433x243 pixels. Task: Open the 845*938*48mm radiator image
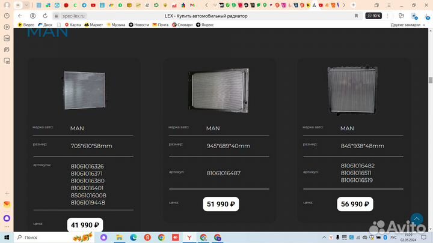coord(352,90)
